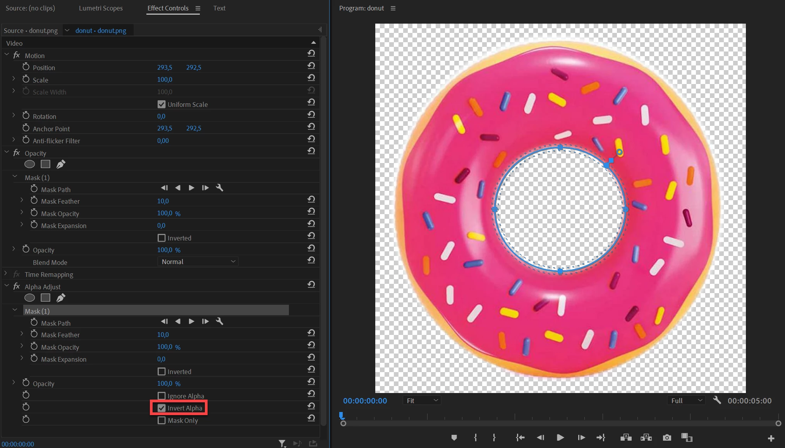This screenshot has height=448, width=785.
Task: Open Program monitor wrench settings
Action: click(x=717, y=400)
